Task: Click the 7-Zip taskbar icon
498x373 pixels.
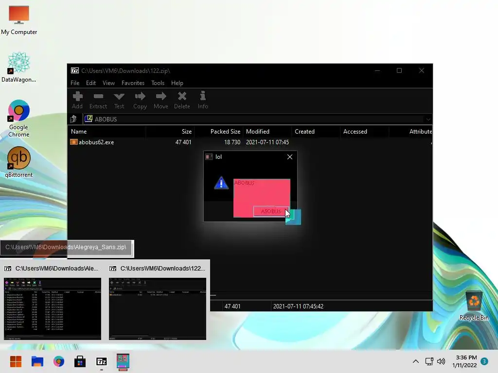Action: (101, 361)
